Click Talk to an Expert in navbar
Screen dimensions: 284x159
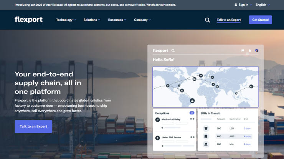(x=228, y=20)
